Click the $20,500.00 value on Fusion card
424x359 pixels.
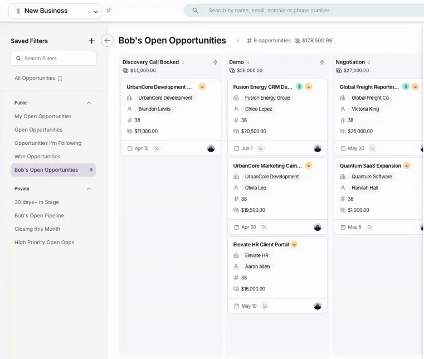coord(254,131)
